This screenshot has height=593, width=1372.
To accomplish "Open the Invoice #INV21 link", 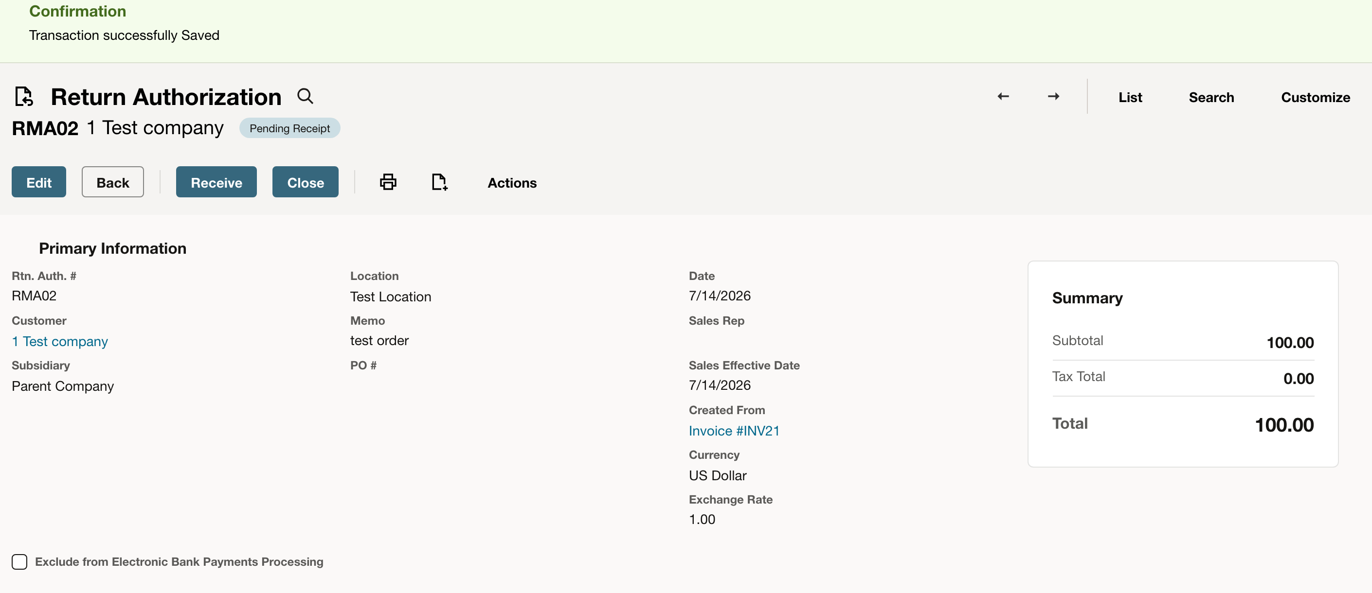I will (x=734, y=431).
